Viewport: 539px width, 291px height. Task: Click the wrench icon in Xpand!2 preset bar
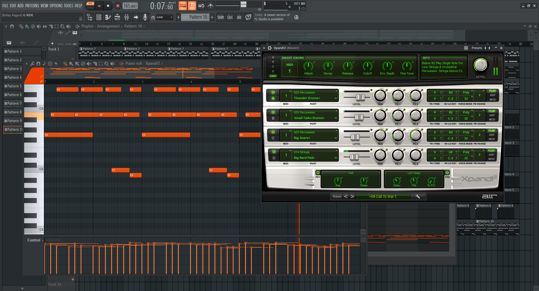point(418,197)
